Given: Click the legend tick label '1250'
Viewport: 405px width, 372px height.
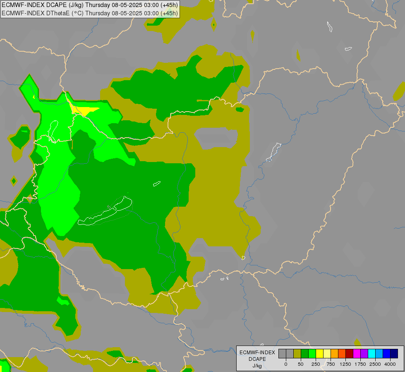Looking at the screenshot, I should point(345,364).
